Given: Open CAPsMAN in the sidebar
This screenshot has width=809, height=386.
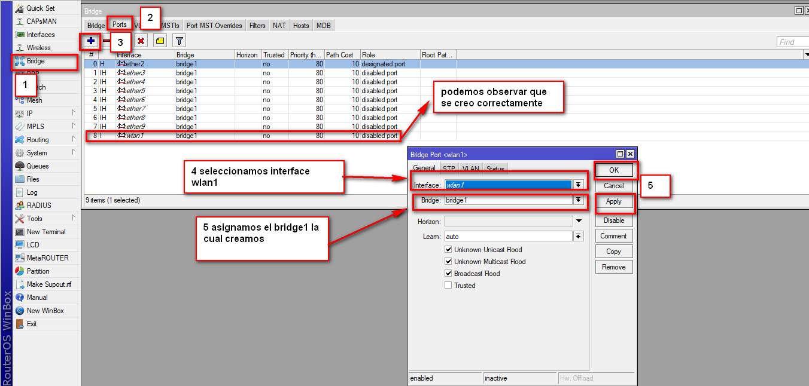Looking at the screenshot, I should click(x=41, y=22).
